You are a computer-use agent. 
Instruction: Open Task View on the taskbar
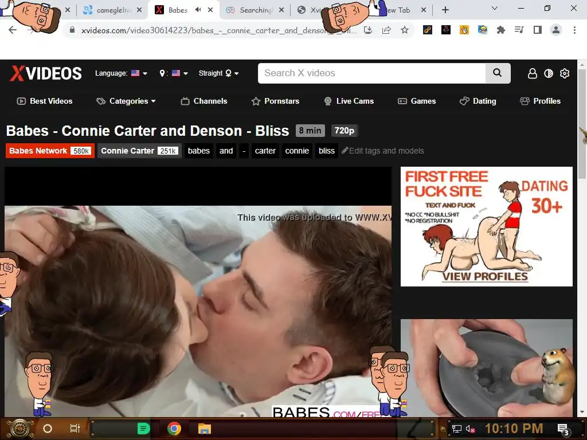tap(75, 429)
